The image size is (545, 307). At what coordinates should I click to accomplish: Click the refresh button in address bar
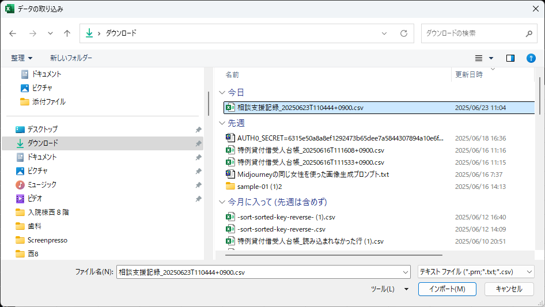[x=403, y=33]
